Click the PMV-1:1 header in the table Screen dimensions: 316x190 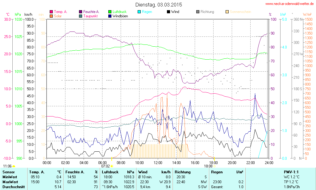tap(292, 172)
